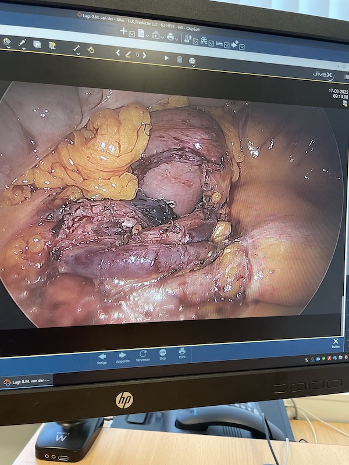Click the JiveX export/print icon
The width and height of the screenshot is (349, 465).
(193, 61)
